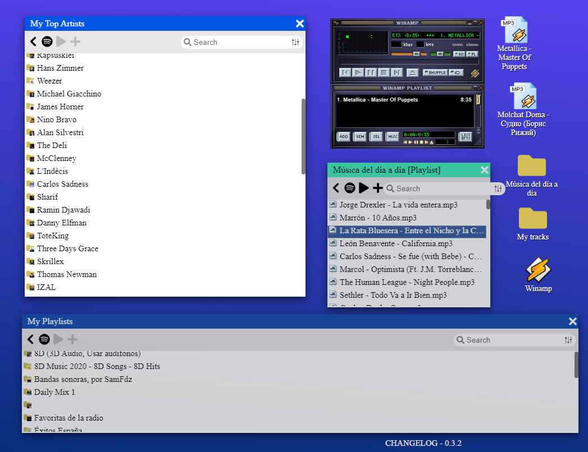Skip to next track in Winamp

(x=397, y=72)
